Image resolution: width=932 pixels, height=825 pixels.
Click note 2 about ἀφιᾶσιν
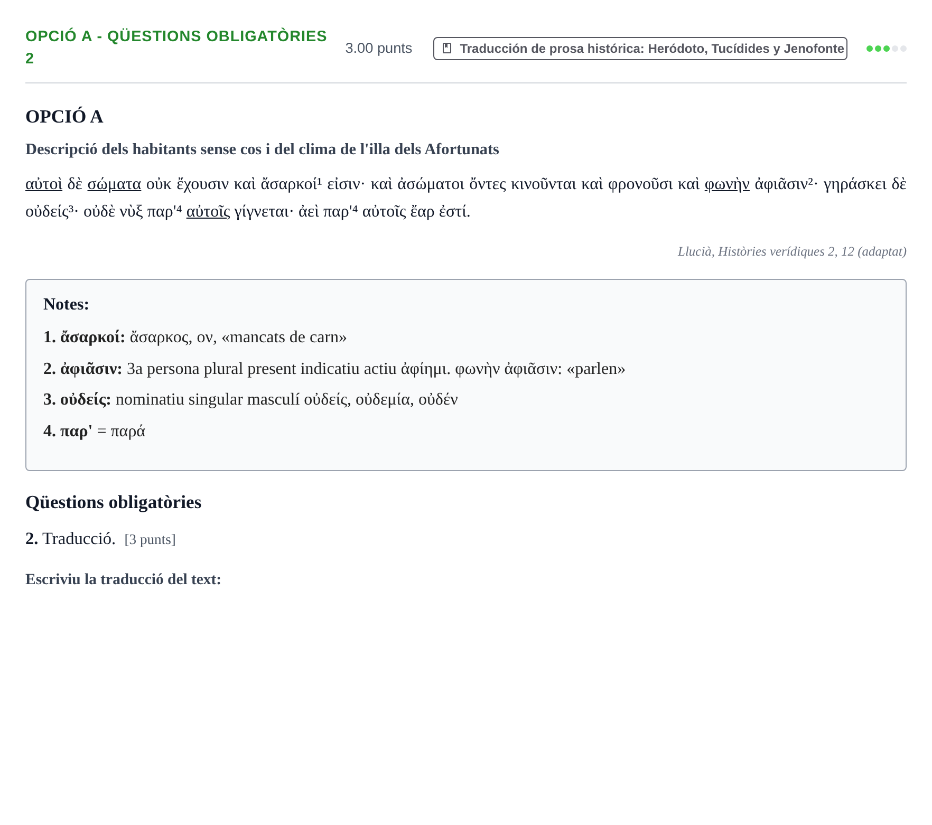(334, 369)
